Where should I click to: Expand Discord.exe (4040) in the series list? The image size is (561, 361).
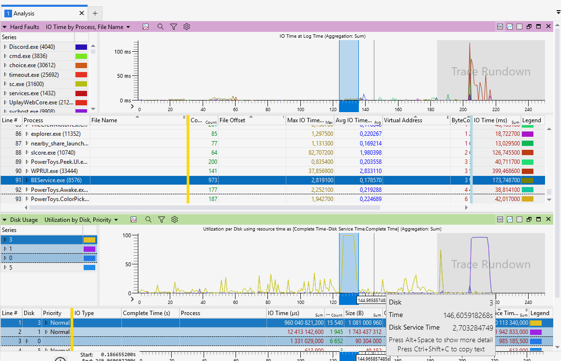point(5,47)
